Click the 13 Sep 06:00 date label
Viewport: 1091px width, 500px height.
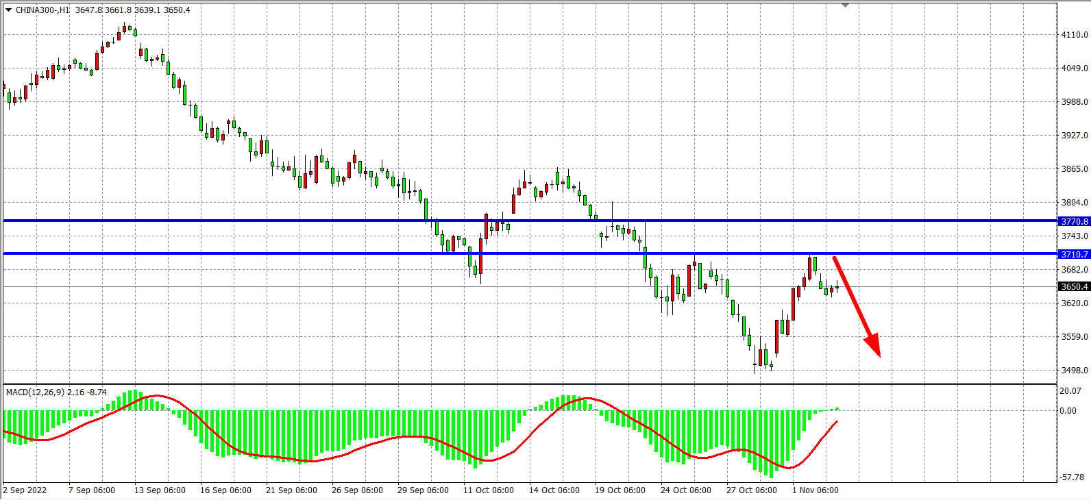160,490
